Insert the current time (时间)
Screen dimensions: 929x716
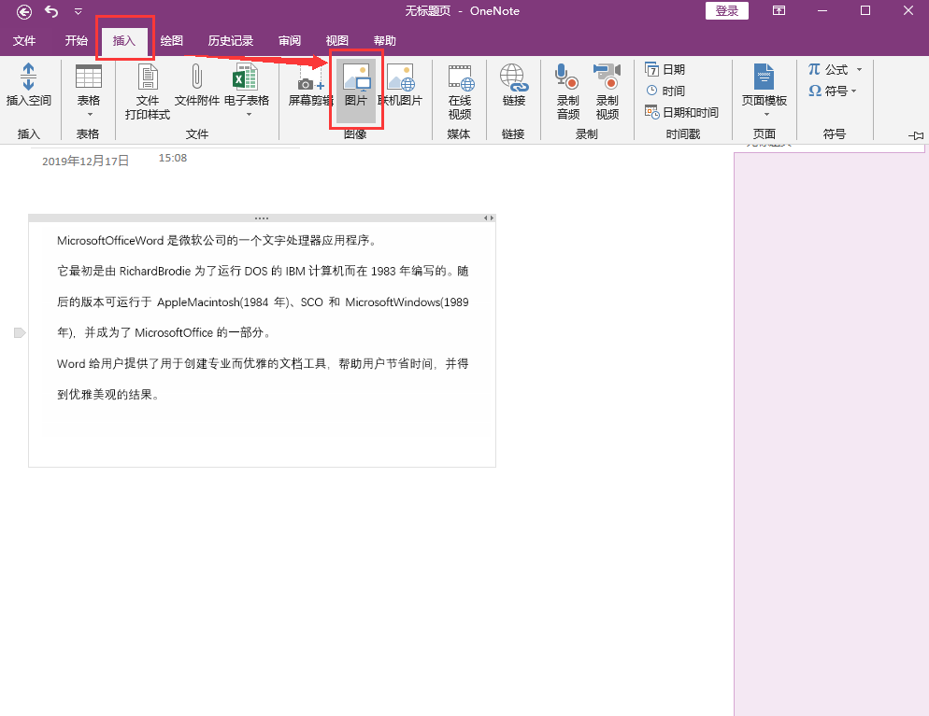pos(665,91)
